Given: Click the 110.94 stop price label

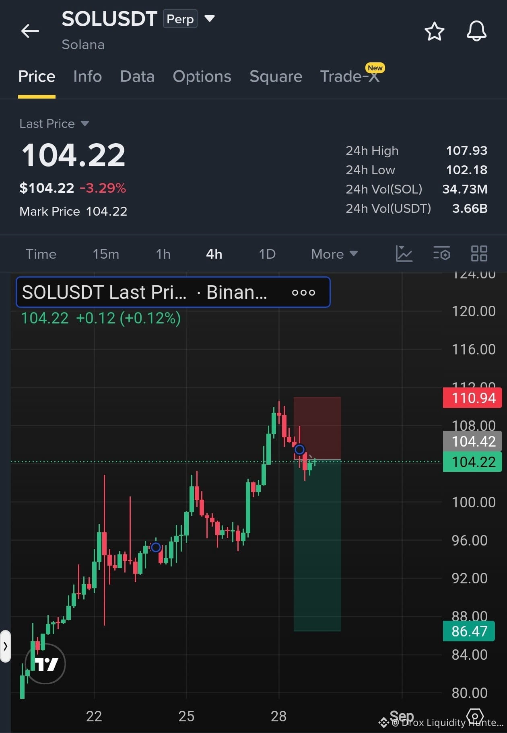Looking at the screenshot, I should (x=473, y=398).
